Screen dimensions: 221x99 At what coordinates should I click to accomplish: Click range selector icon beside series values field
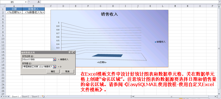pyautogui.click(x=54, y=67)
